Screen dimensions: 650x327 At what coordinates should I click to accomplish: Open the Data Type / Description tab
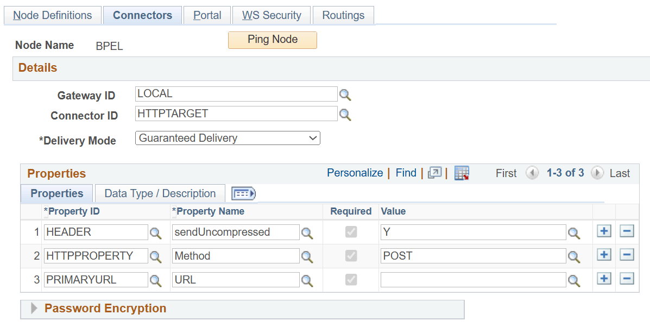tap(160, 193)
